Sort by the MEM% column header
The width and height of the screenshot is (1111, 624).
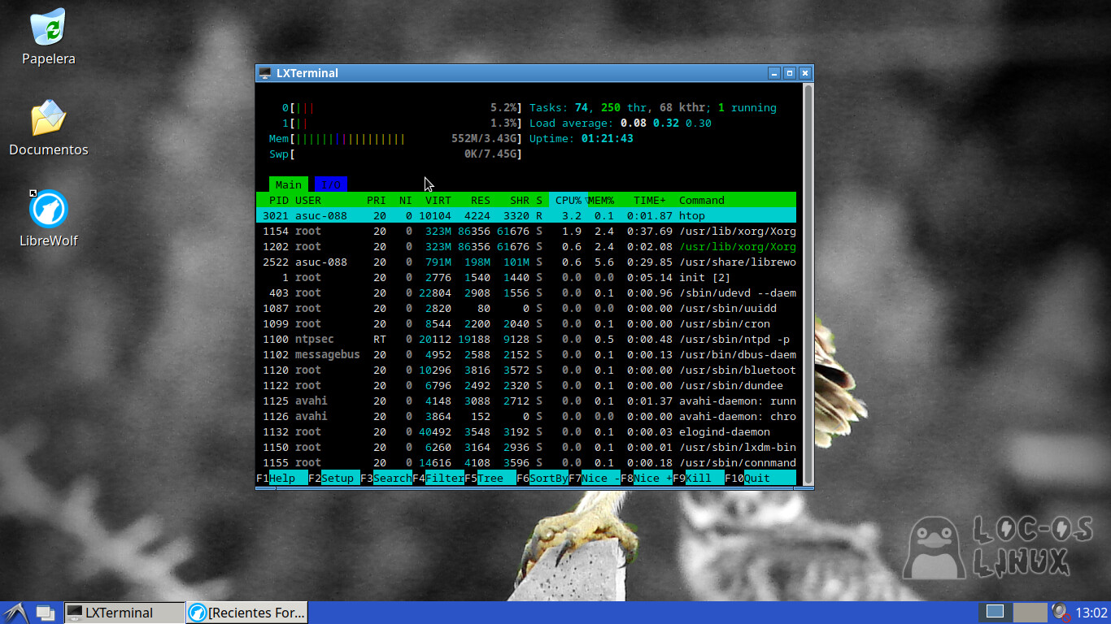pos(602,200)
